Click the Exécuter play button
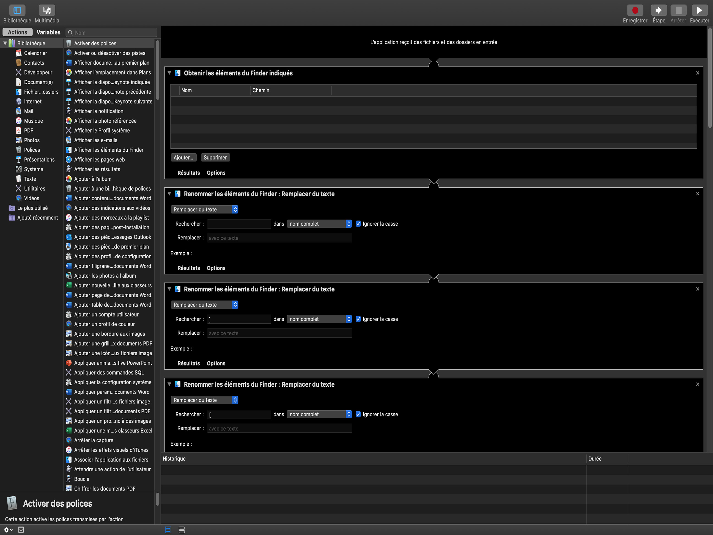Screen dimensions: 713x535 [x=699, y=10]
